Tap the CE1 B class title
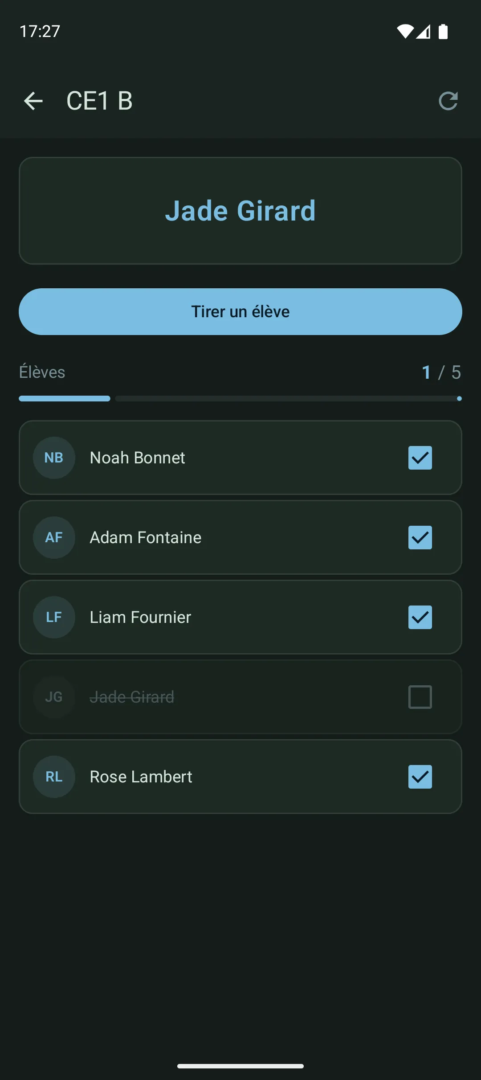481x1080 pixels. tap(99, 101)
